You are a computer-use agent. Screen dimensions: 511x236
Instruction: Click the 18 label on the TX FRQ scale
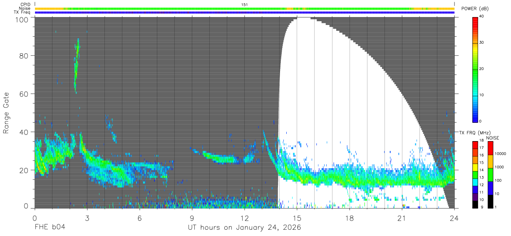coord(481,140)
